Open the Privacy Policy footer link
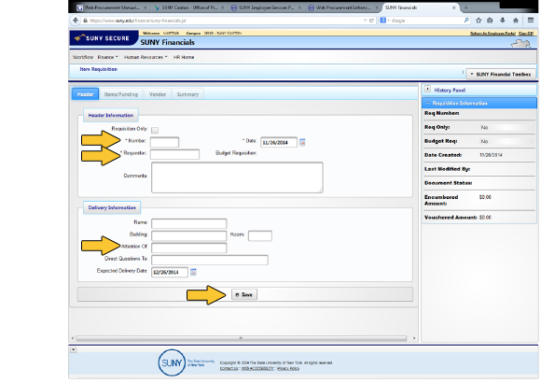This screenshot has width=541, height=383. pyautogui.click(x=288, y=368)
